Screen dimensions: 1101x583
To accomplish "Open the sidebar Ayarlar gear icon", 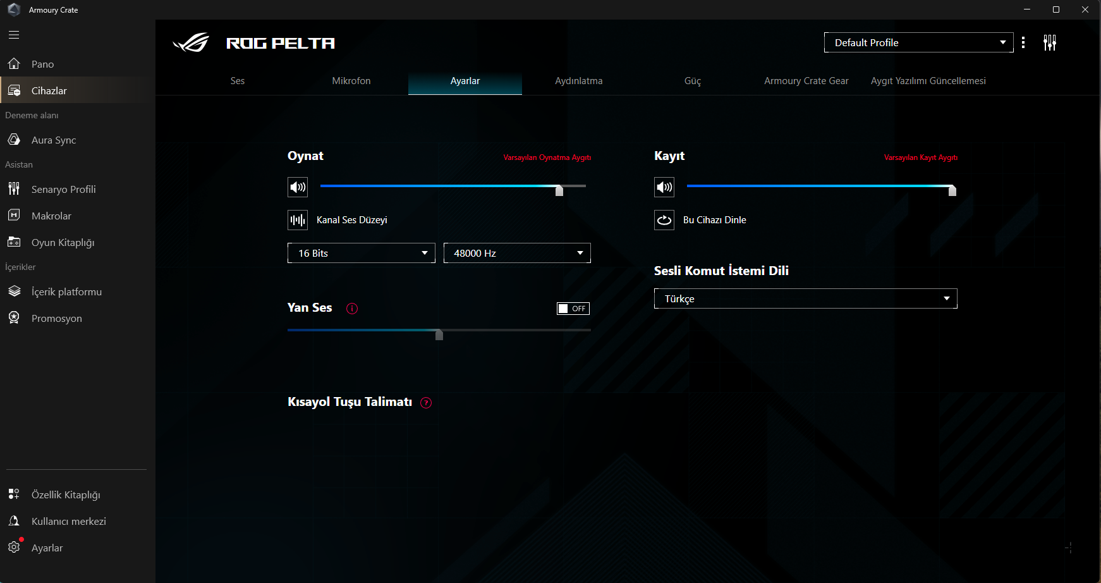I will pyautogui.click(x=14, y=548).
